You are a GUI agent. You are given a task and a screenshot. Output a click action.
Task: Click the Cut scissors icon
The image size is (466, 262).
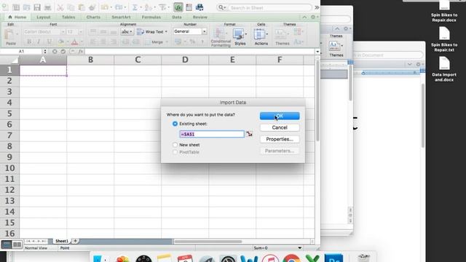click(60, 7)
